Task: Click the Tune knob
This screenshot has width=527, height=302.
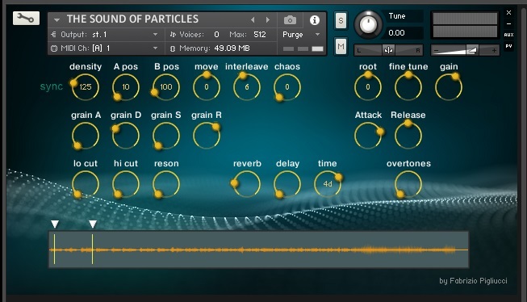Action: coord(368,24)
